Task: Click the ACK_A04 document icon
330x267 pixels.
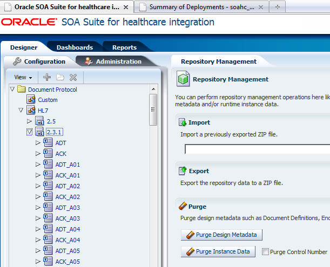Action: pyautogui.click(x=48, y=239)
